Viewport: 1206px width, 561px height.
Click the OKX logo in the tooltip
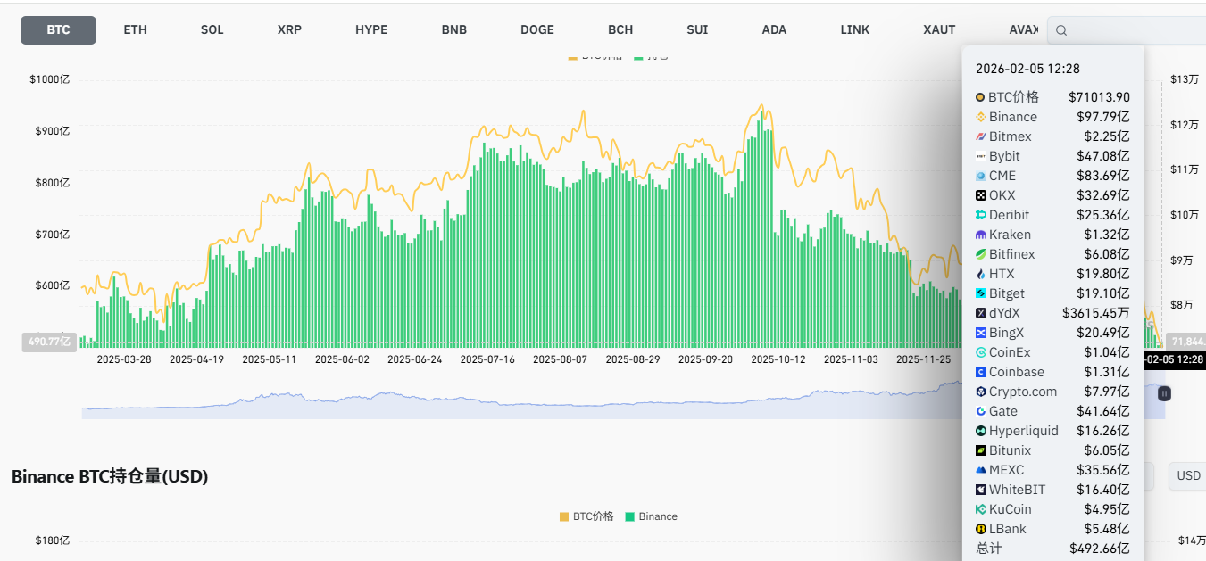pos(980,195)
